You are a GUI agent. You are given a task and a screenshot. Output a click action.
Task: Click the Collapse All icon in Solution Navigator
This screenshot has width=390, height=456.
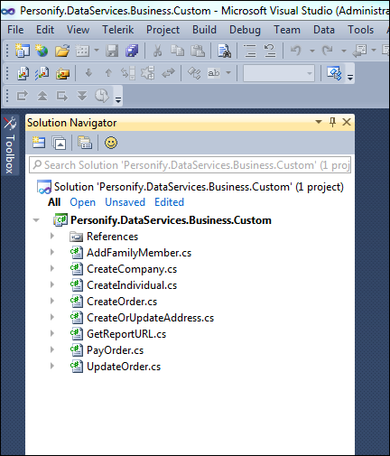(x=59, y=143)
